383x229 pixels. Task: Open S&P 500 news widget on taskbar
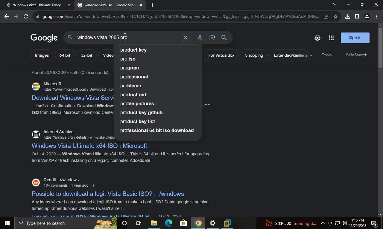coord(291,223)
